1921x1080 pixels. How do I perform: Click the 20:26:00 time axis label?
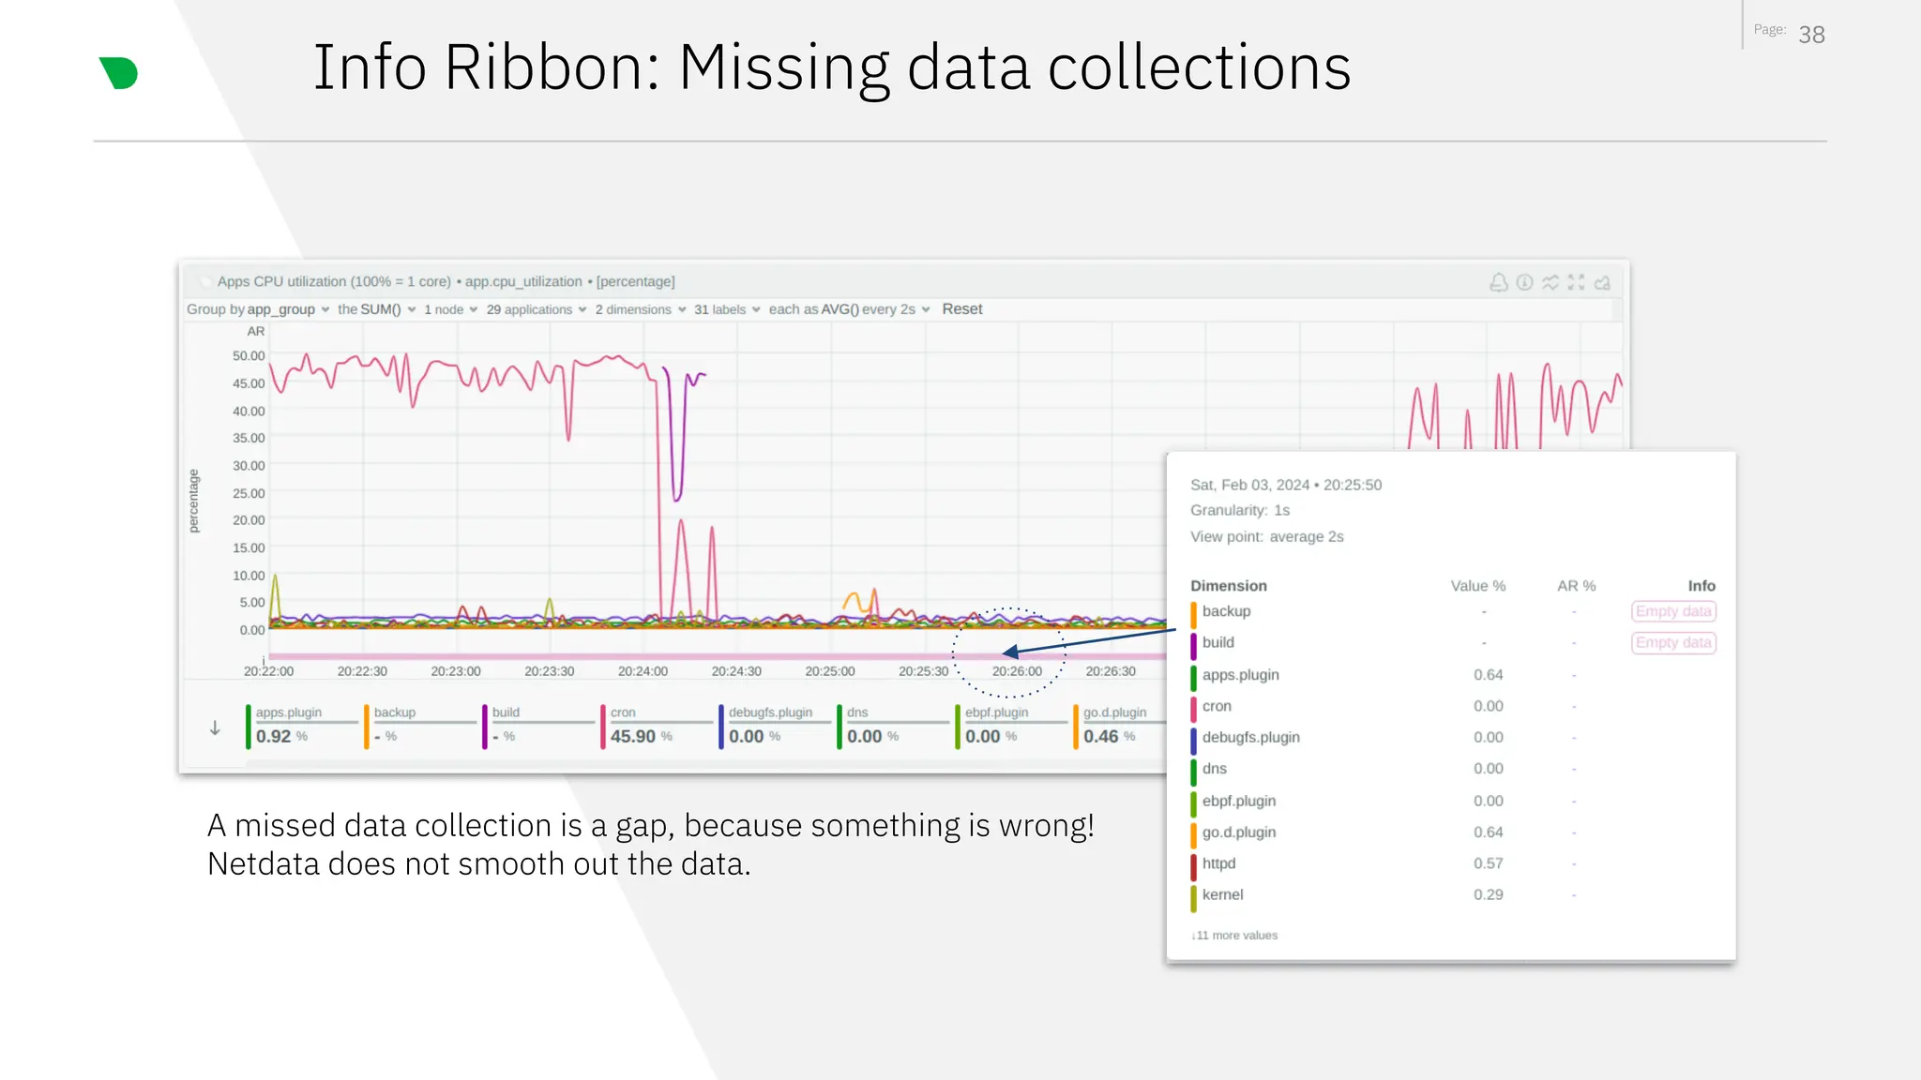1017,671
